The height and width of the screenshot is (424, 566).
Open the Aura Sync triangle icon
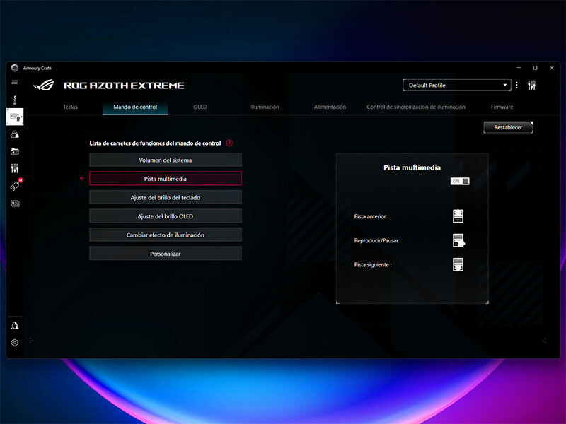15,134
